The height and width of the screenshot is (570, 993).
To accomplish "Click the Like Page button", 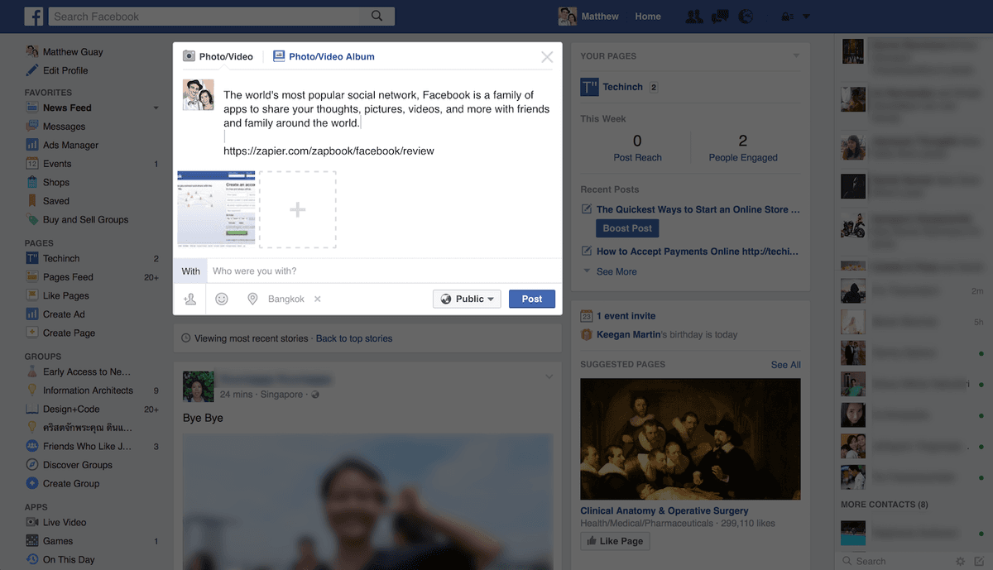I will click(x=615, y=541).
